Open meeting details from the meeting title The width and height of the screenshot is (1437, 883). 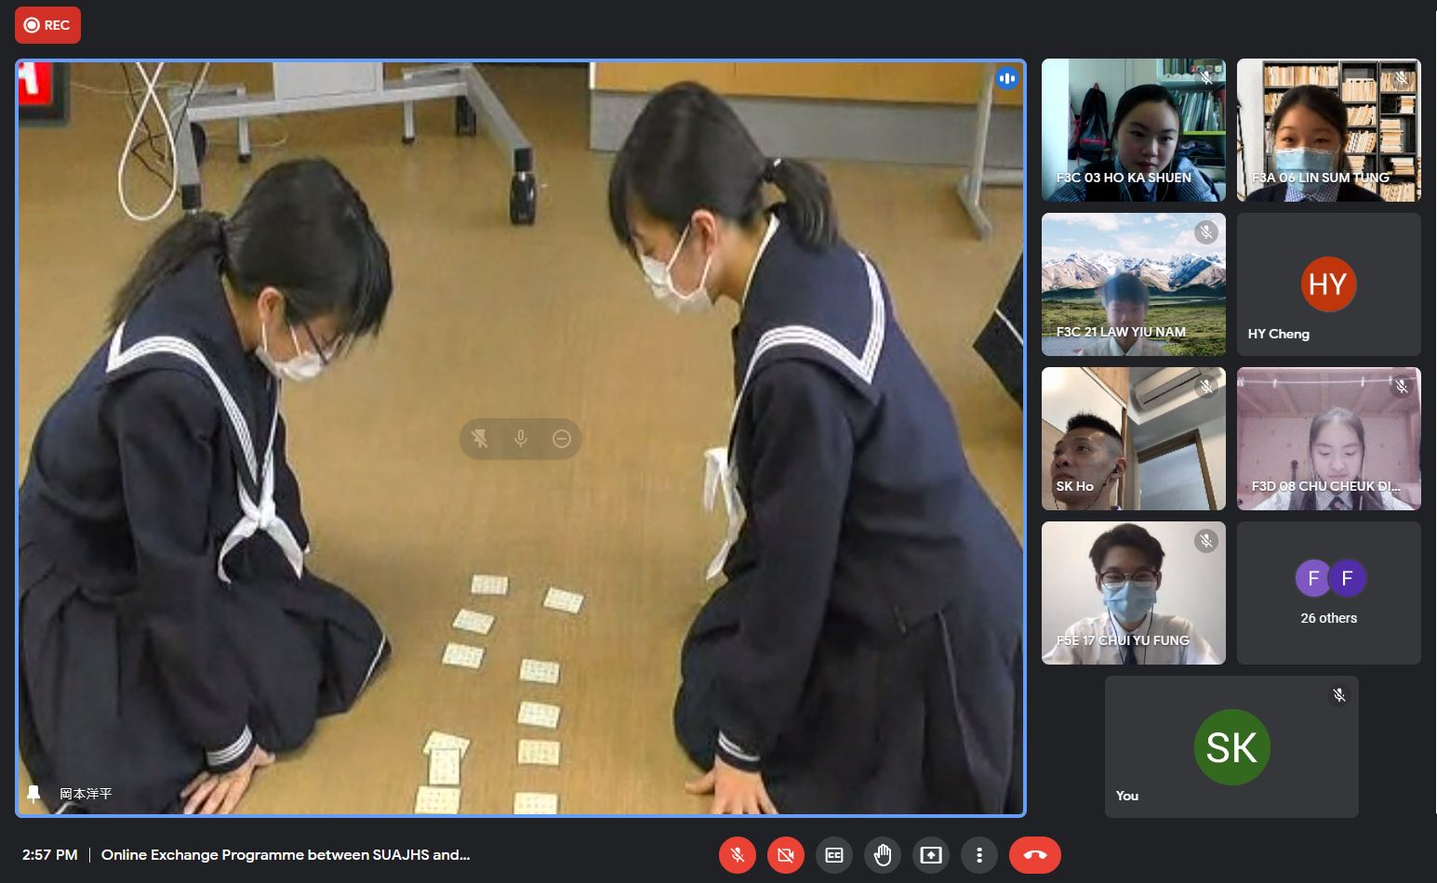pyautogui.click(x=286, y=855)
